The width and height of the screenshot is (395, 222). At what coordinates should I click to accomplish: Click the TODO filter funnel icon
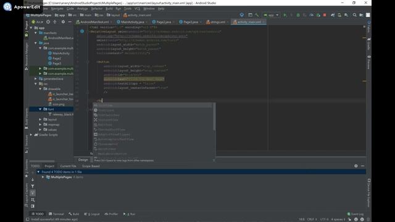click(x=33, y=186)
